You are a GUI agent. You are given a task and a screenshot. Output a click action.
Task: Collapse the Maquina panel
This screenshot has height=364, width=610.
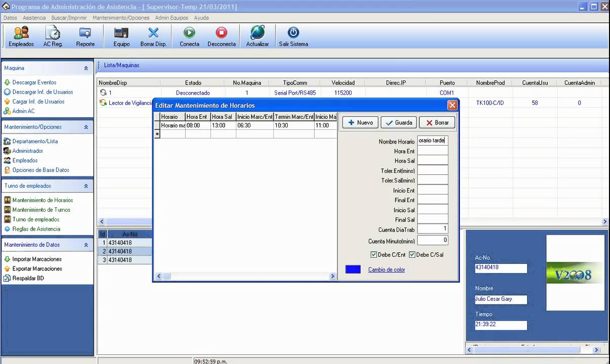tap(86, 68)
